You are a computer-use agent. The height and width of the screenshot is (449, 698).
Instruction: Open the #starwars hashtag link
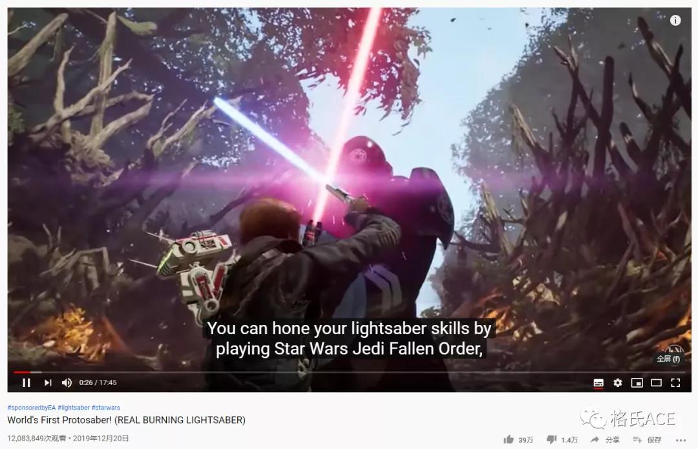[x=105, y=408]
